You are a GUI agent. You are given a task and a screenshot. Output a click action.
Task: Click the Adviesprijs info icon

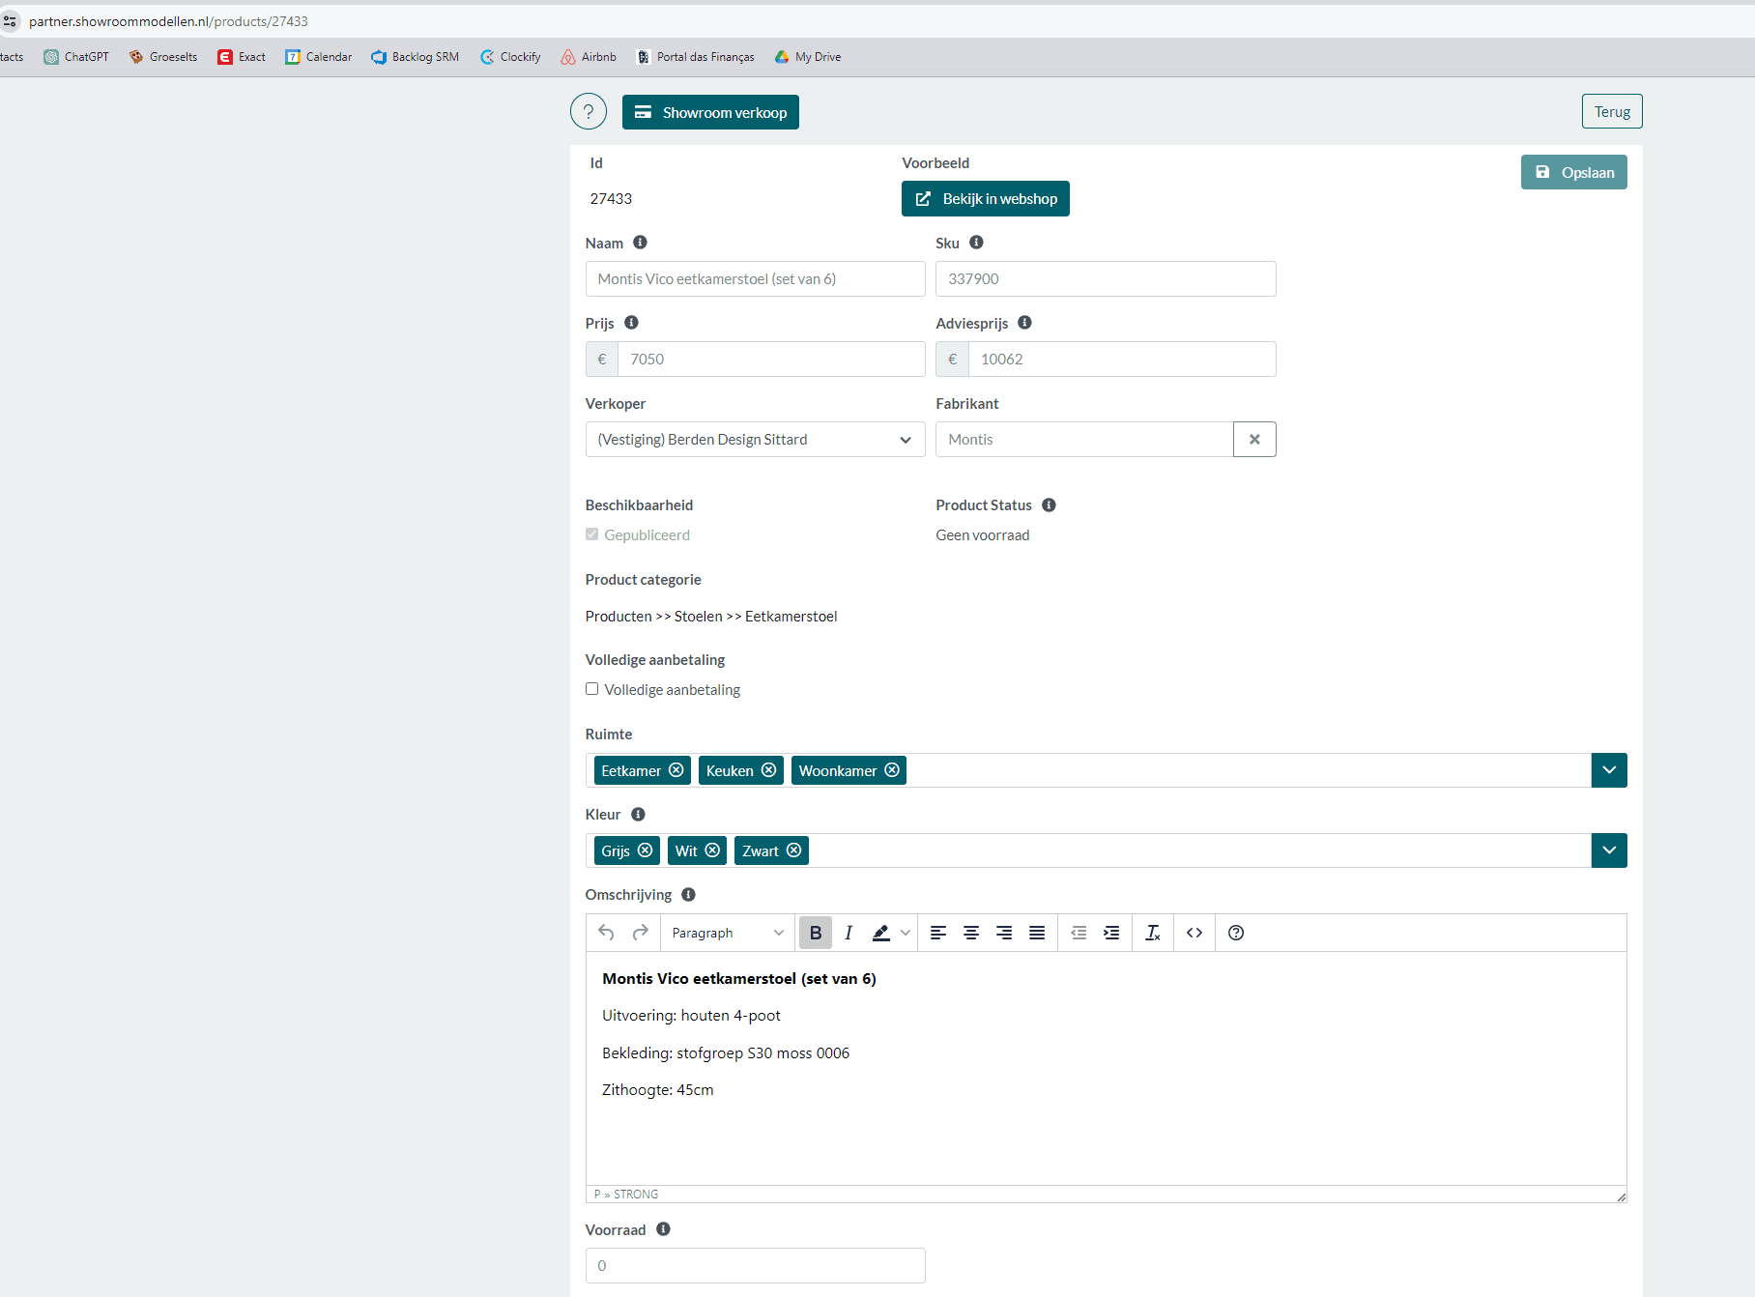click(x=1024, y=323)
